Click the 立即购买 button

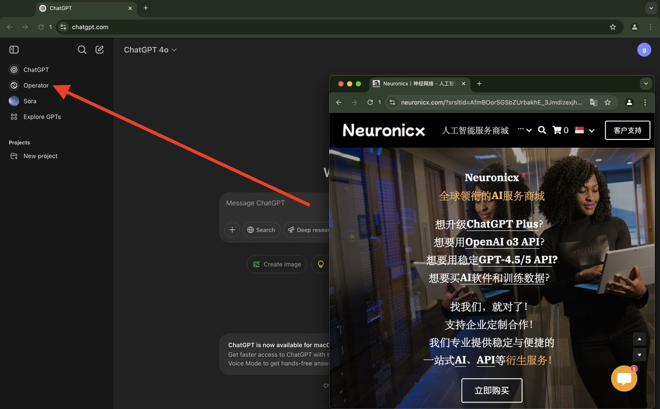point(492,391)
